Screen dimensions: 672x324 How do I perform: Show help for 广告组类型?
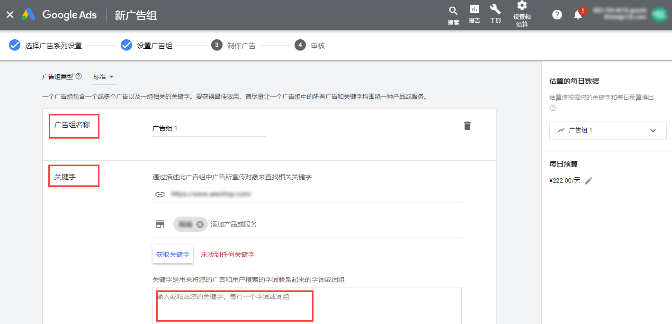78,77
